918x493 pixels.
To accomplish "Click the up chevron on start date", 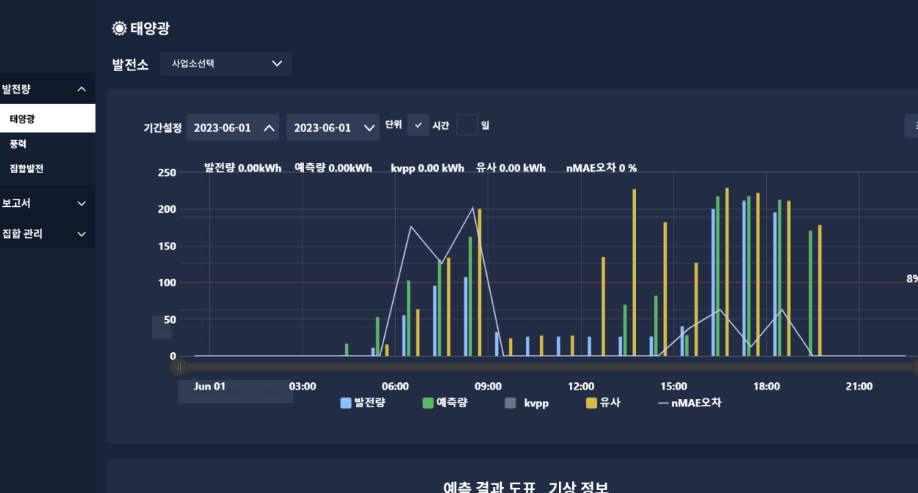I will pos(270,128).
